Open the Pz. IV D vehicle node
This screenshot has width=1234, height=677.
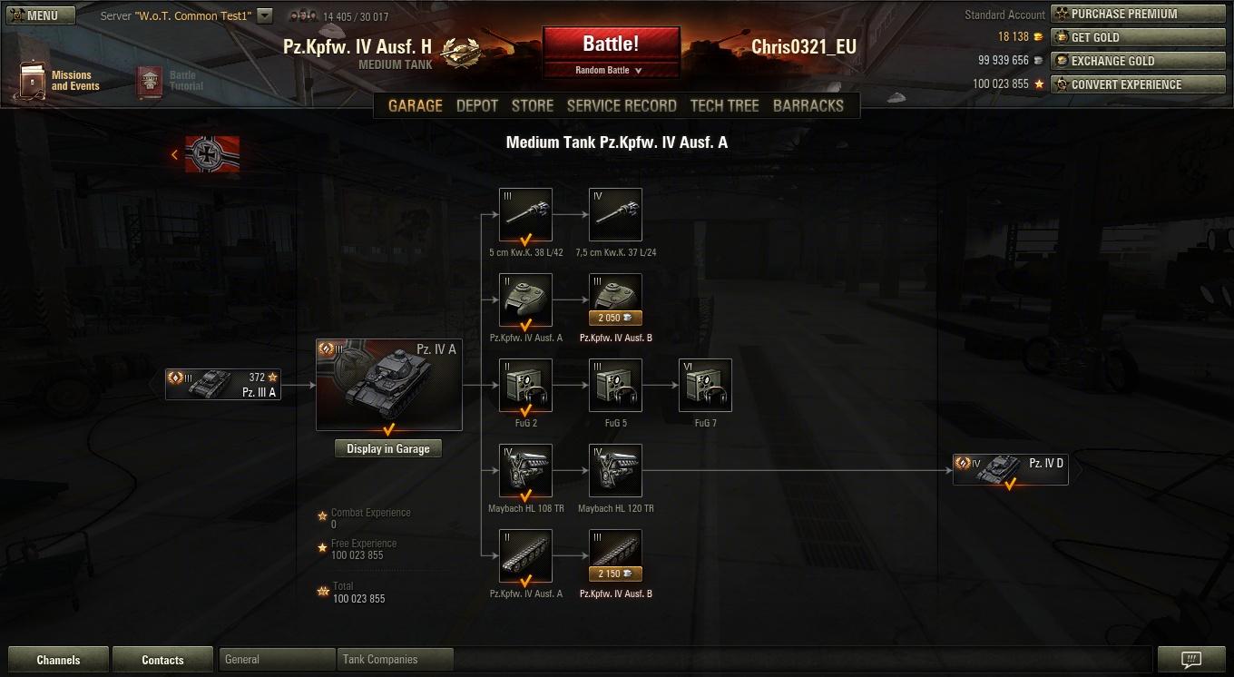pos(1011,470)
